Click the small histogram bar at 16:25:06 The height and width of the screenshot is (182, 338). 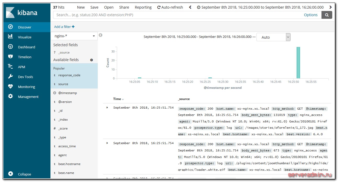(140, 78)
